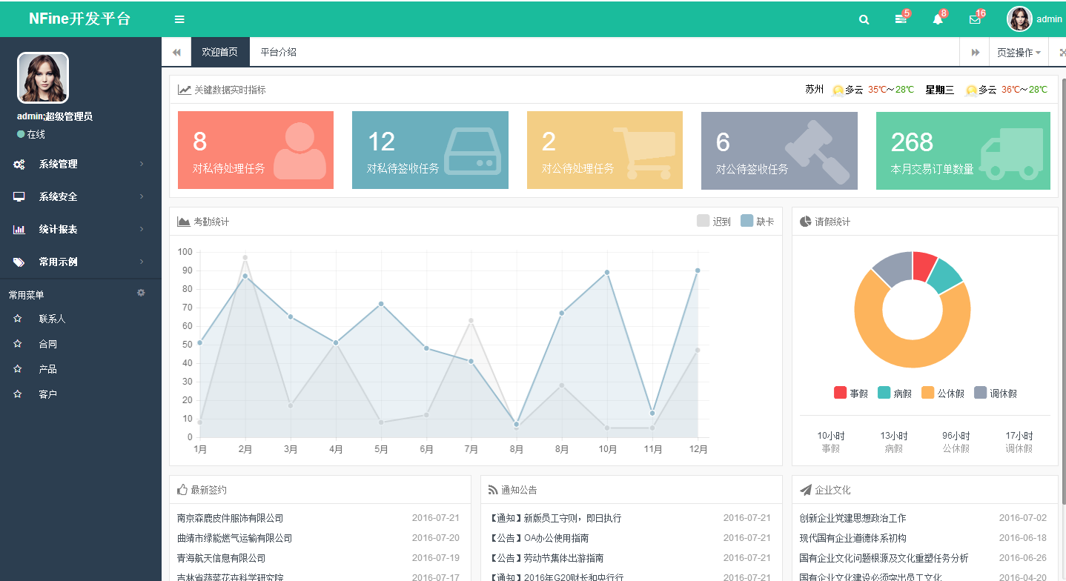
Task: Open the 南京森鹿皮件服饰有限公司 contract link
Action: point(230,518)
